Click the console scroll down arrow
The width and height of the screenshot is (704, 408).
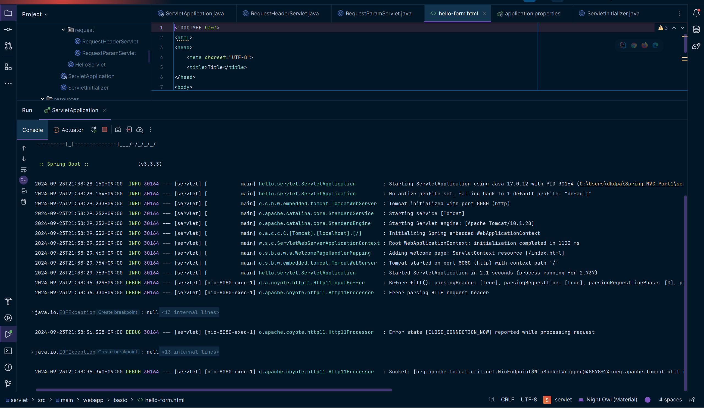pyautogui.click(x=24, y=159)
